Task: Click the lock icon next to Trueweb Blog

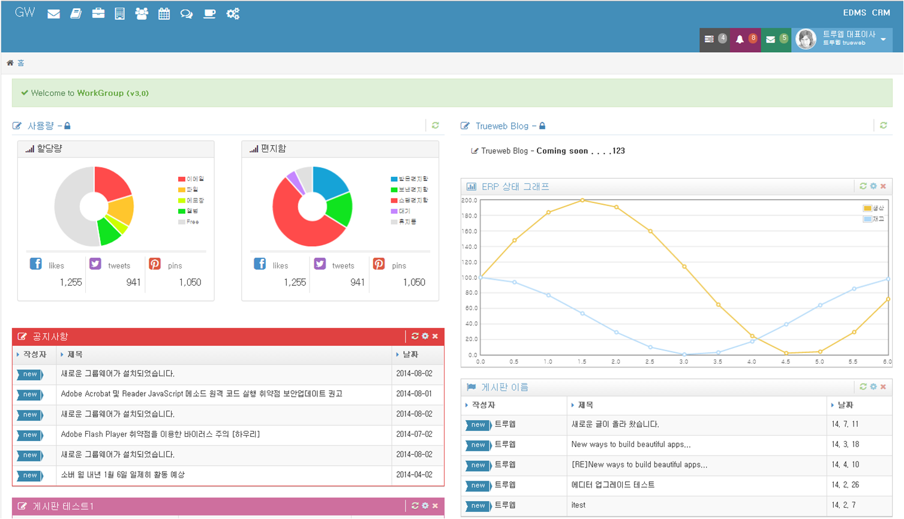Action: (542, 126)
